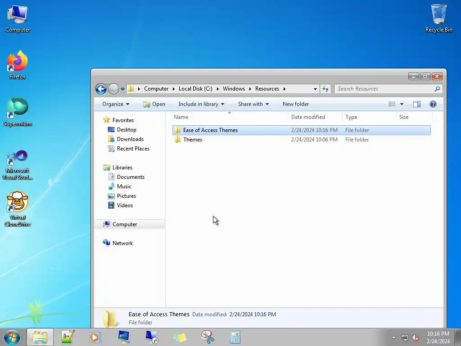The width and height of the screenshot is (461, 346).
Task: Select Downloads under Favorites
Action: point(130,139)
